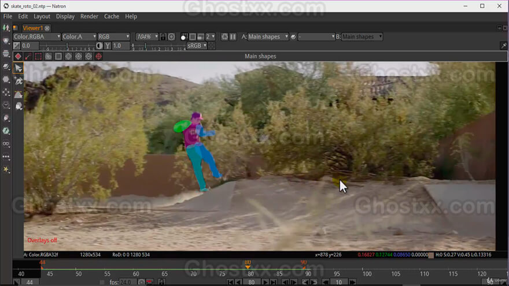
Task: Open the Color.A alpha channel dropdown
Action: 79,36
